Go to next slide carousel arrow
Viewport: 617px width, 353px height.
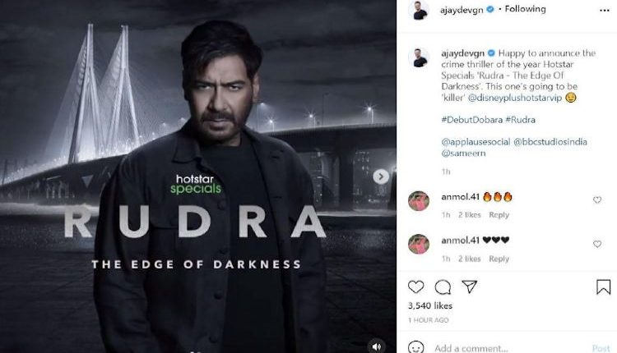coord(381,176)
